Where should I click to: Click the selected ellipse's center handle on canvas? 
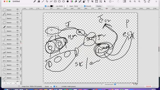click(x=51, y=30)
